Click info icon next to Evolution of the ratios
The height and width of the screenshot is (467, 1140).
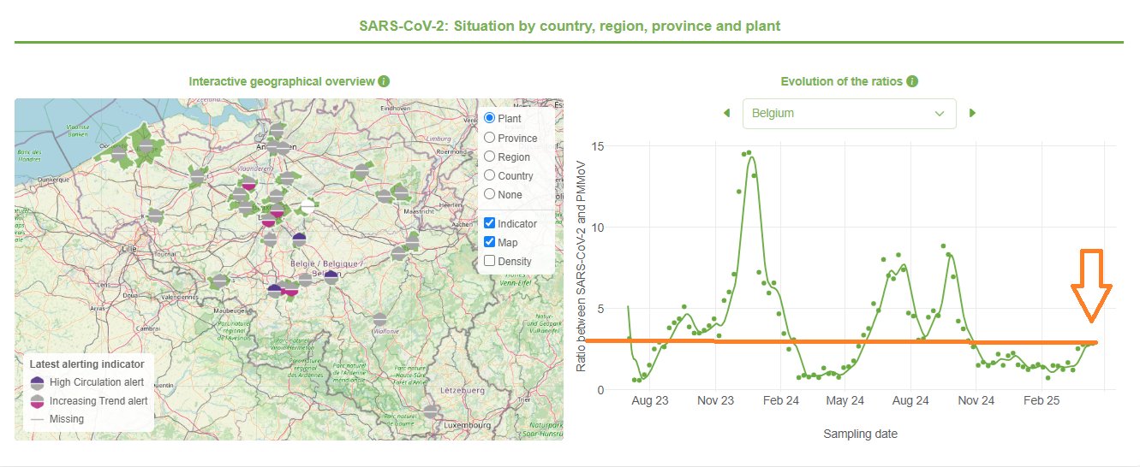912,81
